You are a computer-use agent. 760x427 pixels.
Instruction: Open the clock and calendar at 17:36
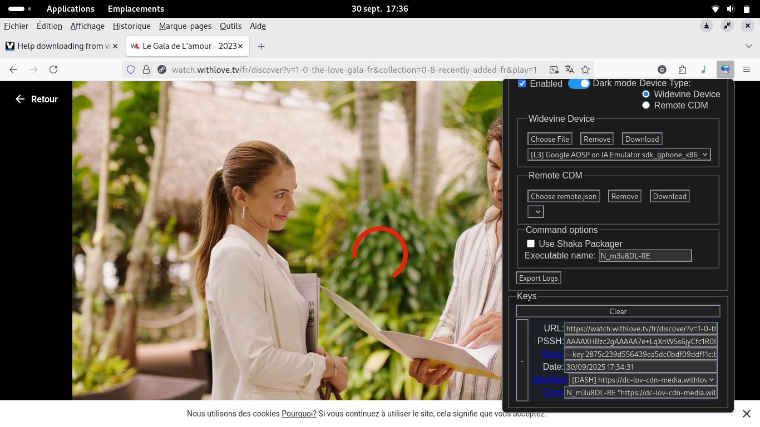(380, 9)
